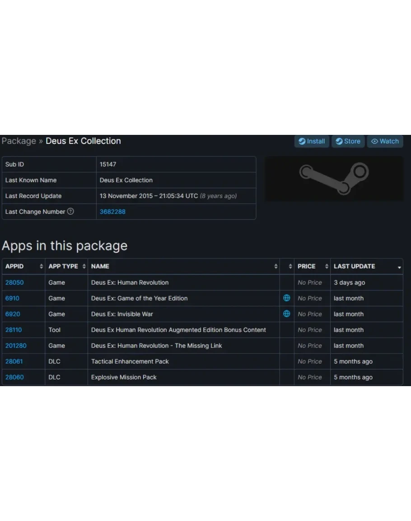This screenshot has height=521, width=411.
Task: Click the globe icon beside Game of the Year Edition
Action: point(286,298)
